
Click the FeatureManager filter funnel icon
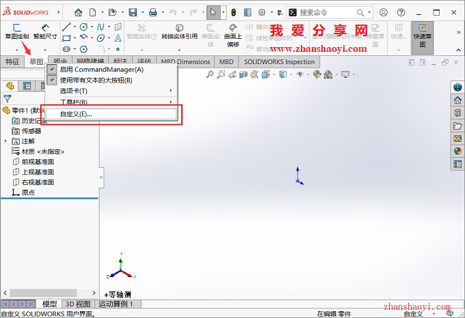(8, 98)
